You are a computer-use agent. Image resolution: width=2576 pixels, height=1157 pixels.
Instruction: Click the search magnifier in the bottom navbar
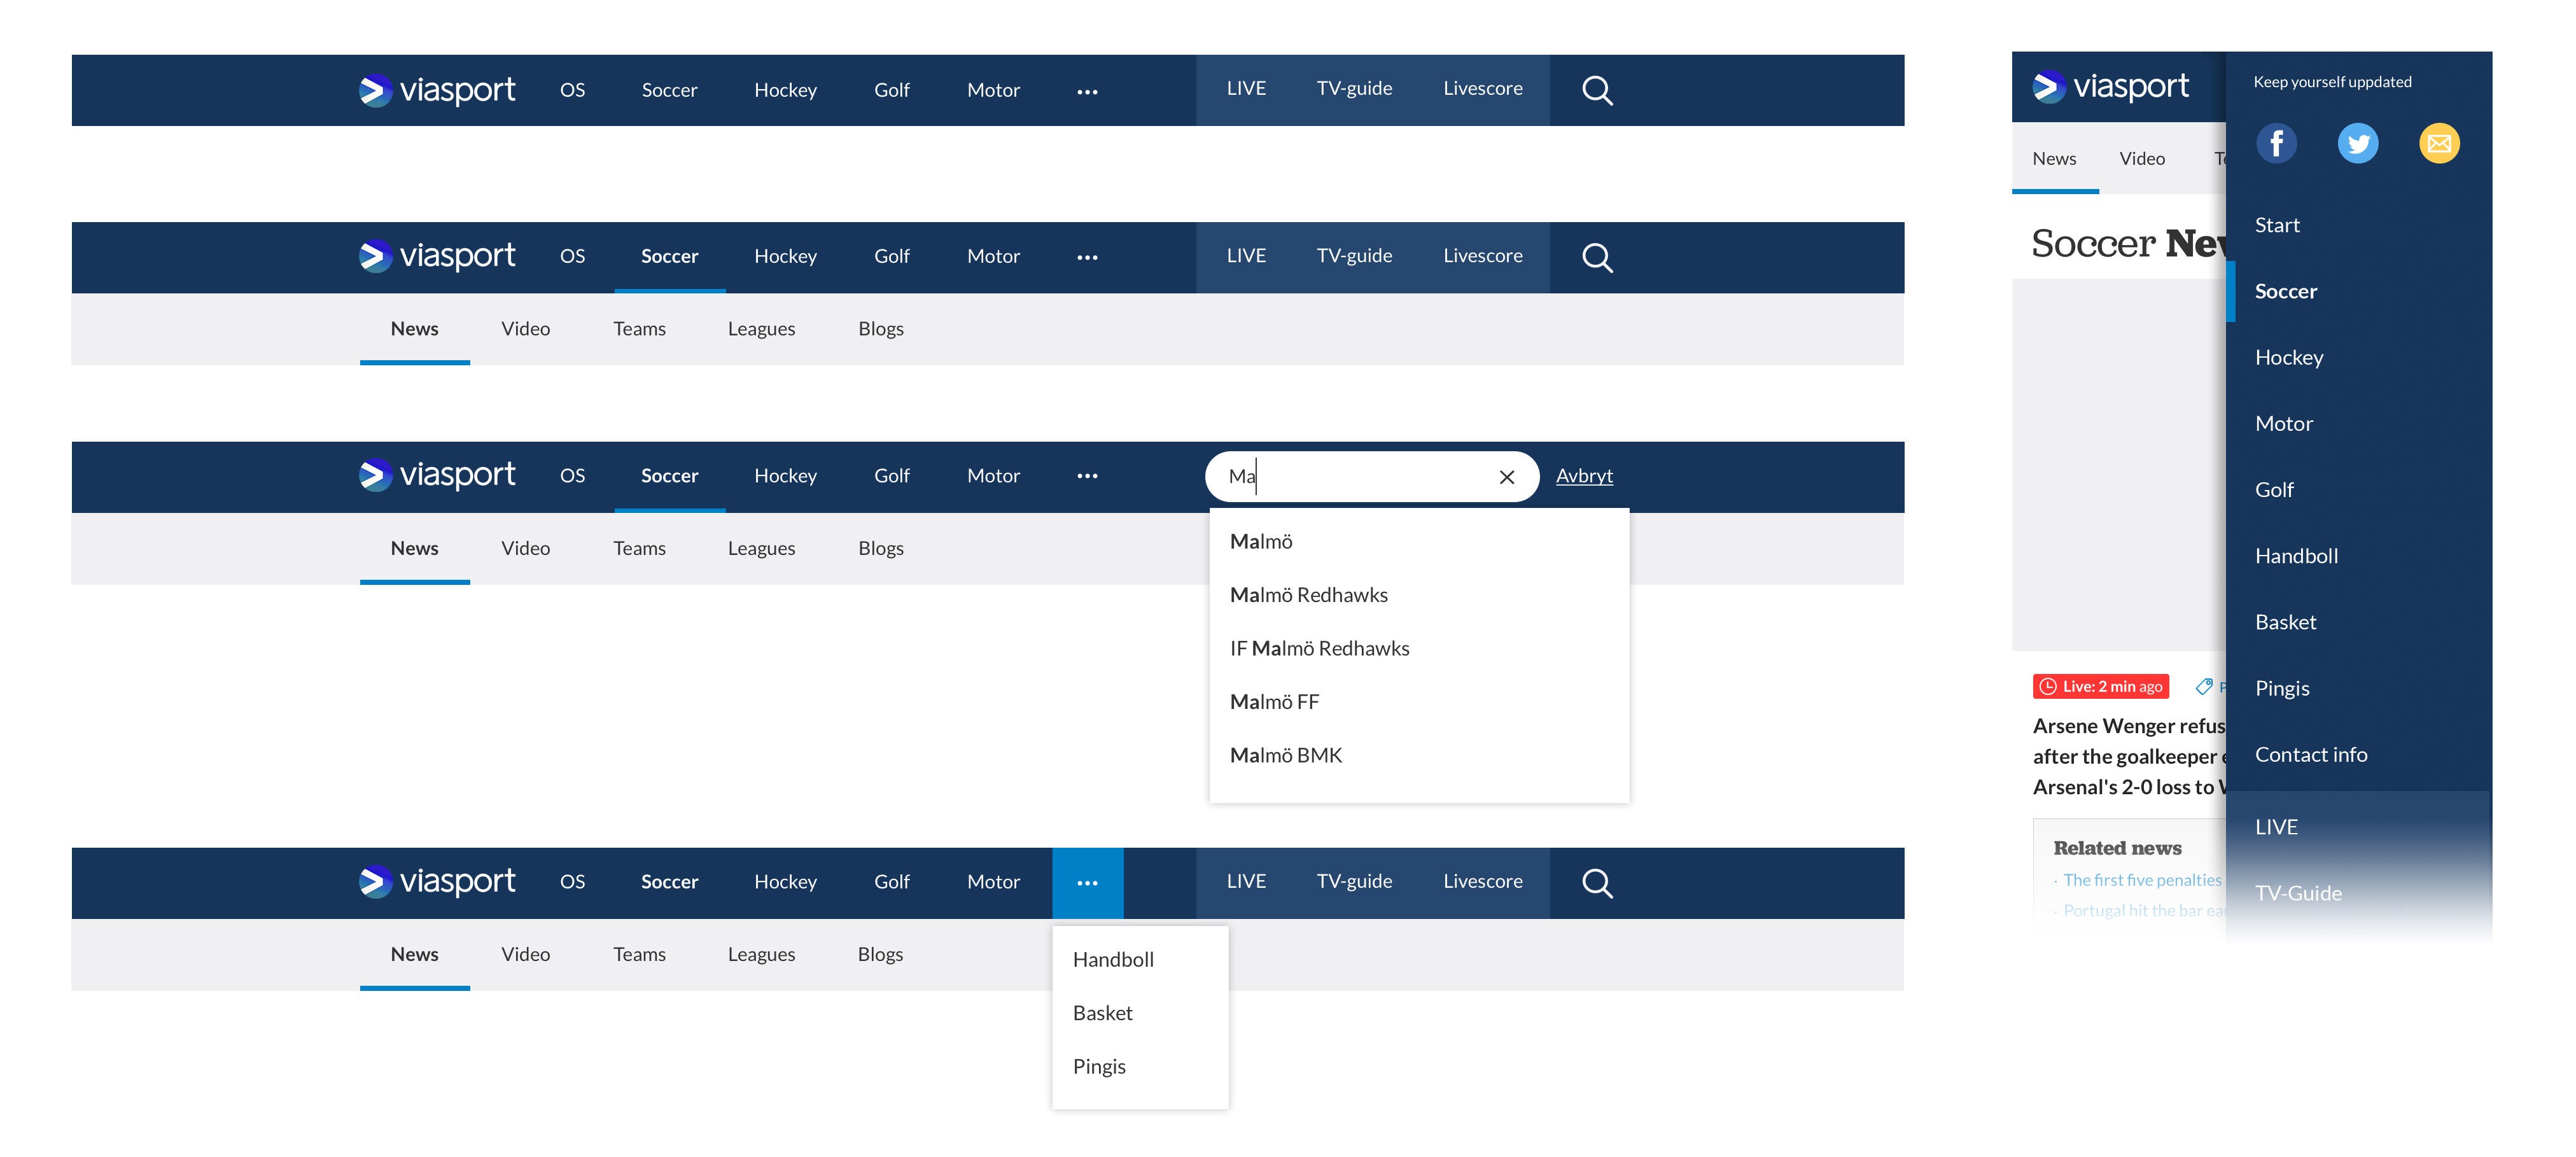[1597, 882]
